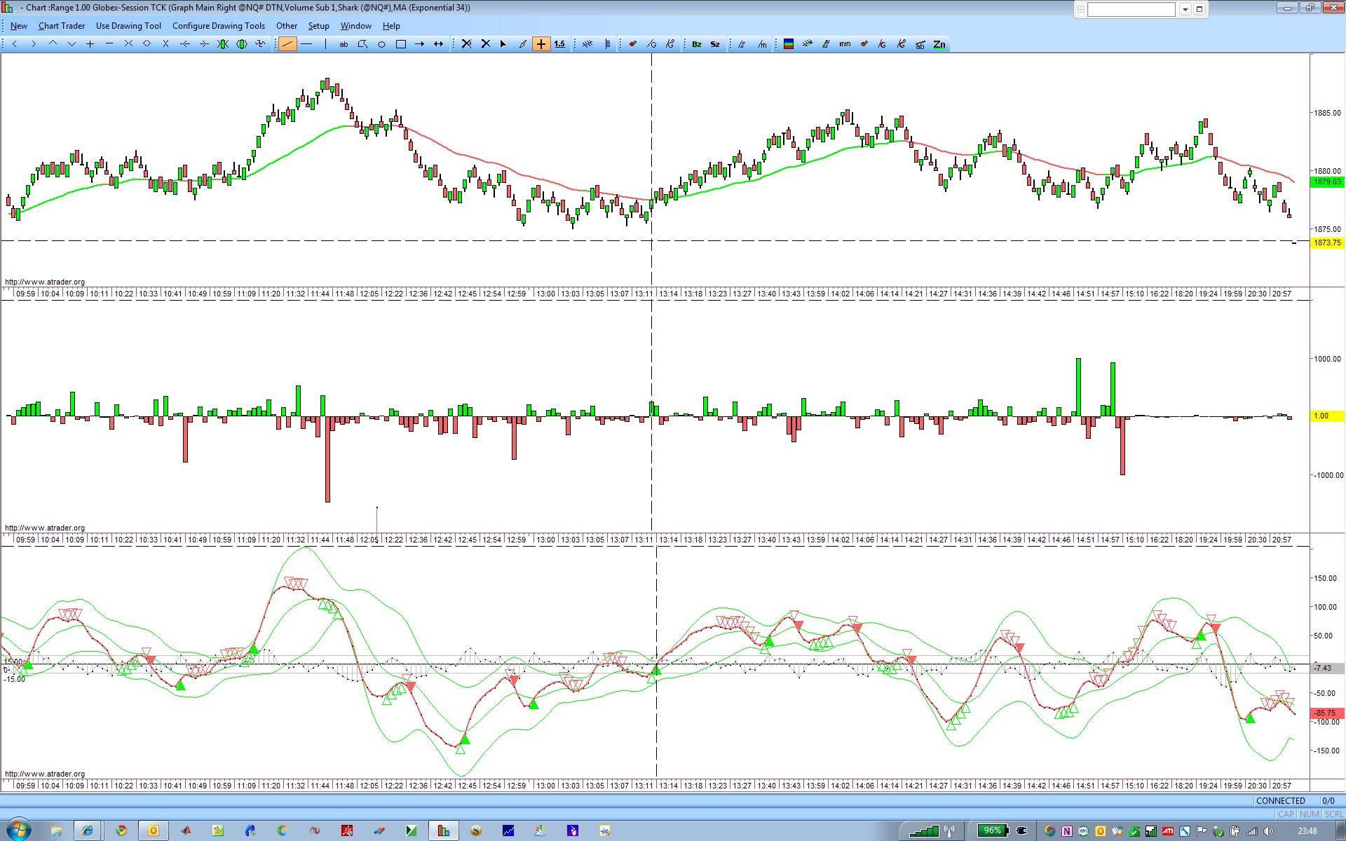
Task: Select the circle drawing tool
Action: 381,44
